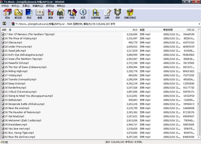Click the up one folder icon
Viewport: 201px width, 144px height.
click(4, 23)
